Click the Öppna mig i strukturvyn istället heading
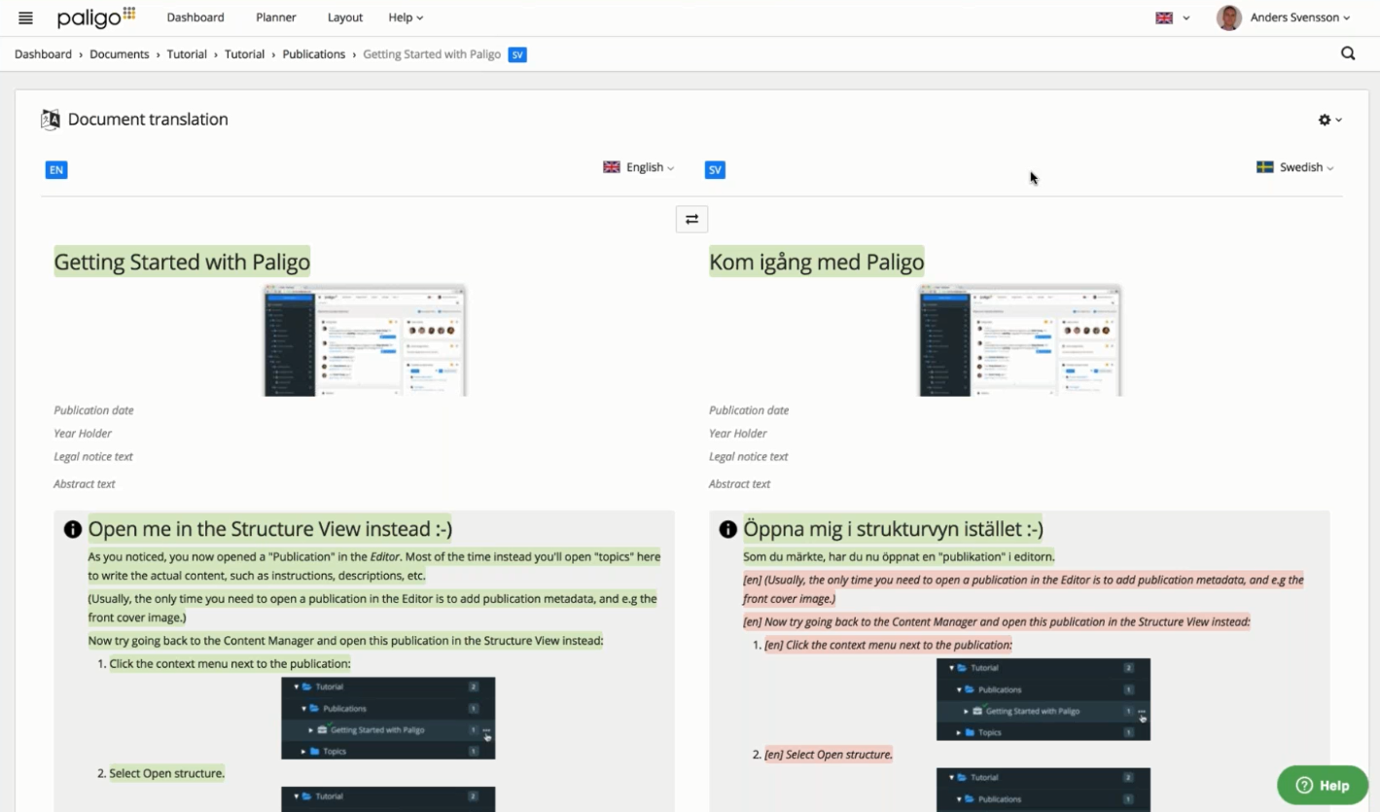The width and height of the screenshot is (1380, 812). 894,529
